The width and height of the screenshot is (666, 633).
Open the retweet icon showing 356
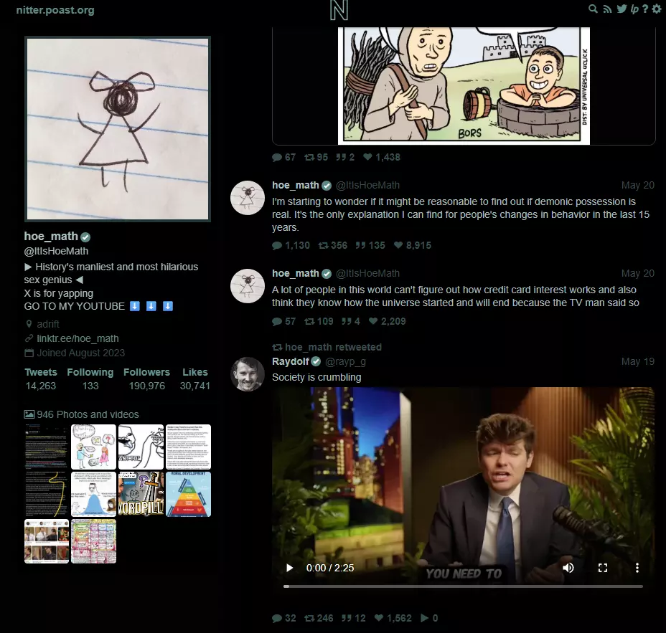click(323, 246)
